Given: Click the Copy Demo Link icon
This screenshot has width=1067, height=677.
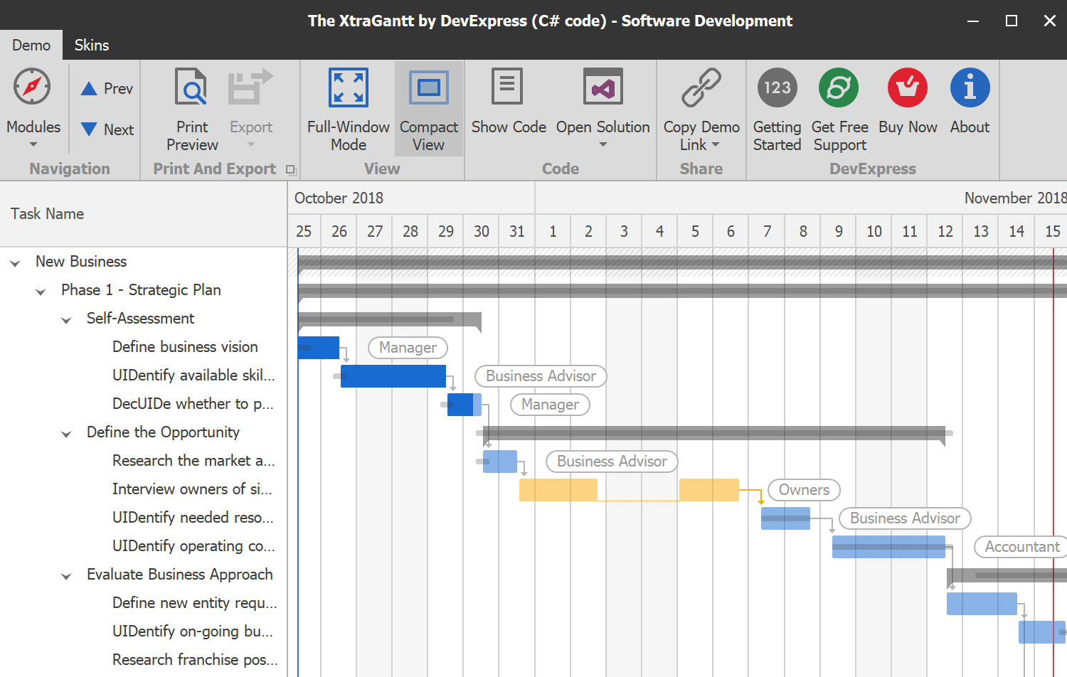Looking at the screenshot, I should pyautogui.click(x=701, y=86).
